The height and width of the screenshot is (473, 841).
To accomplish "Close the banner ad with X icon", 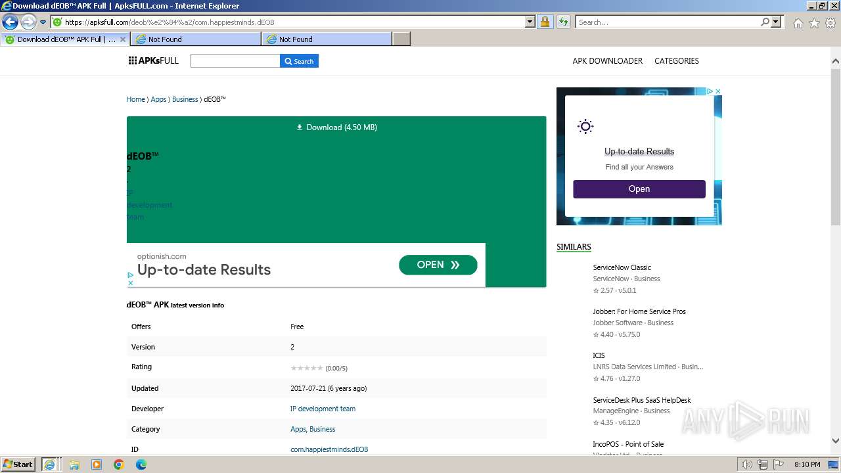I will coord(130,283).
